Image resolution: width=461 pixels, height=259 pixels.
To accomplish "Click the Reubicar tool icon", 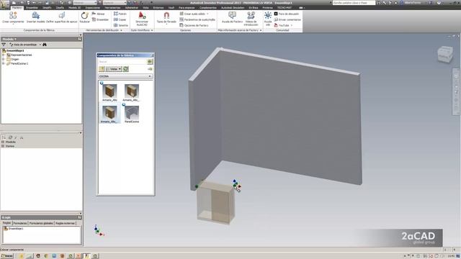I will pos(85,17).
